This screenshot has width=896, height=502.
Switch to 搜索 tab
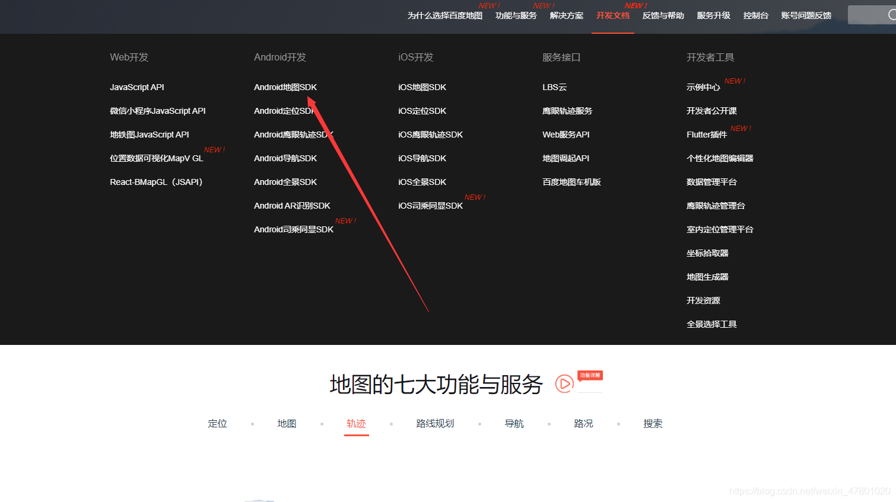click(653, 423)
